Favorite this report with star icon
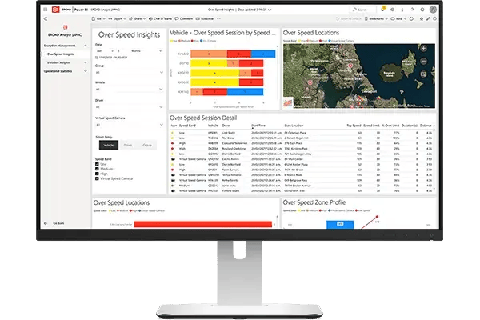The image size is (480, 320). pyautogui.click(x=422, y=18)
